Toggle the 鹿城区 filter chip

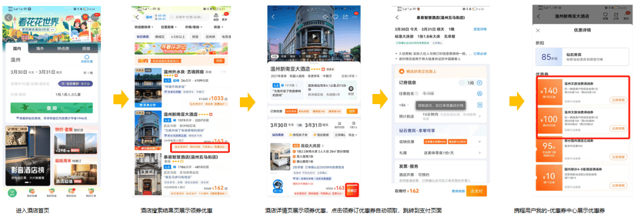tap(160, 37)
